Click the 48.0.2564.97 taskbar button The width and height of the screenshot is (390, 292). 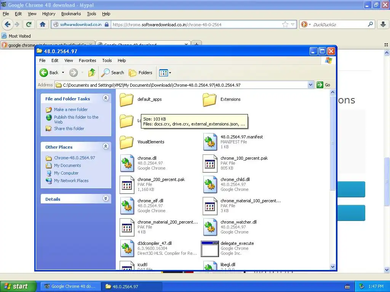(132, 287)
